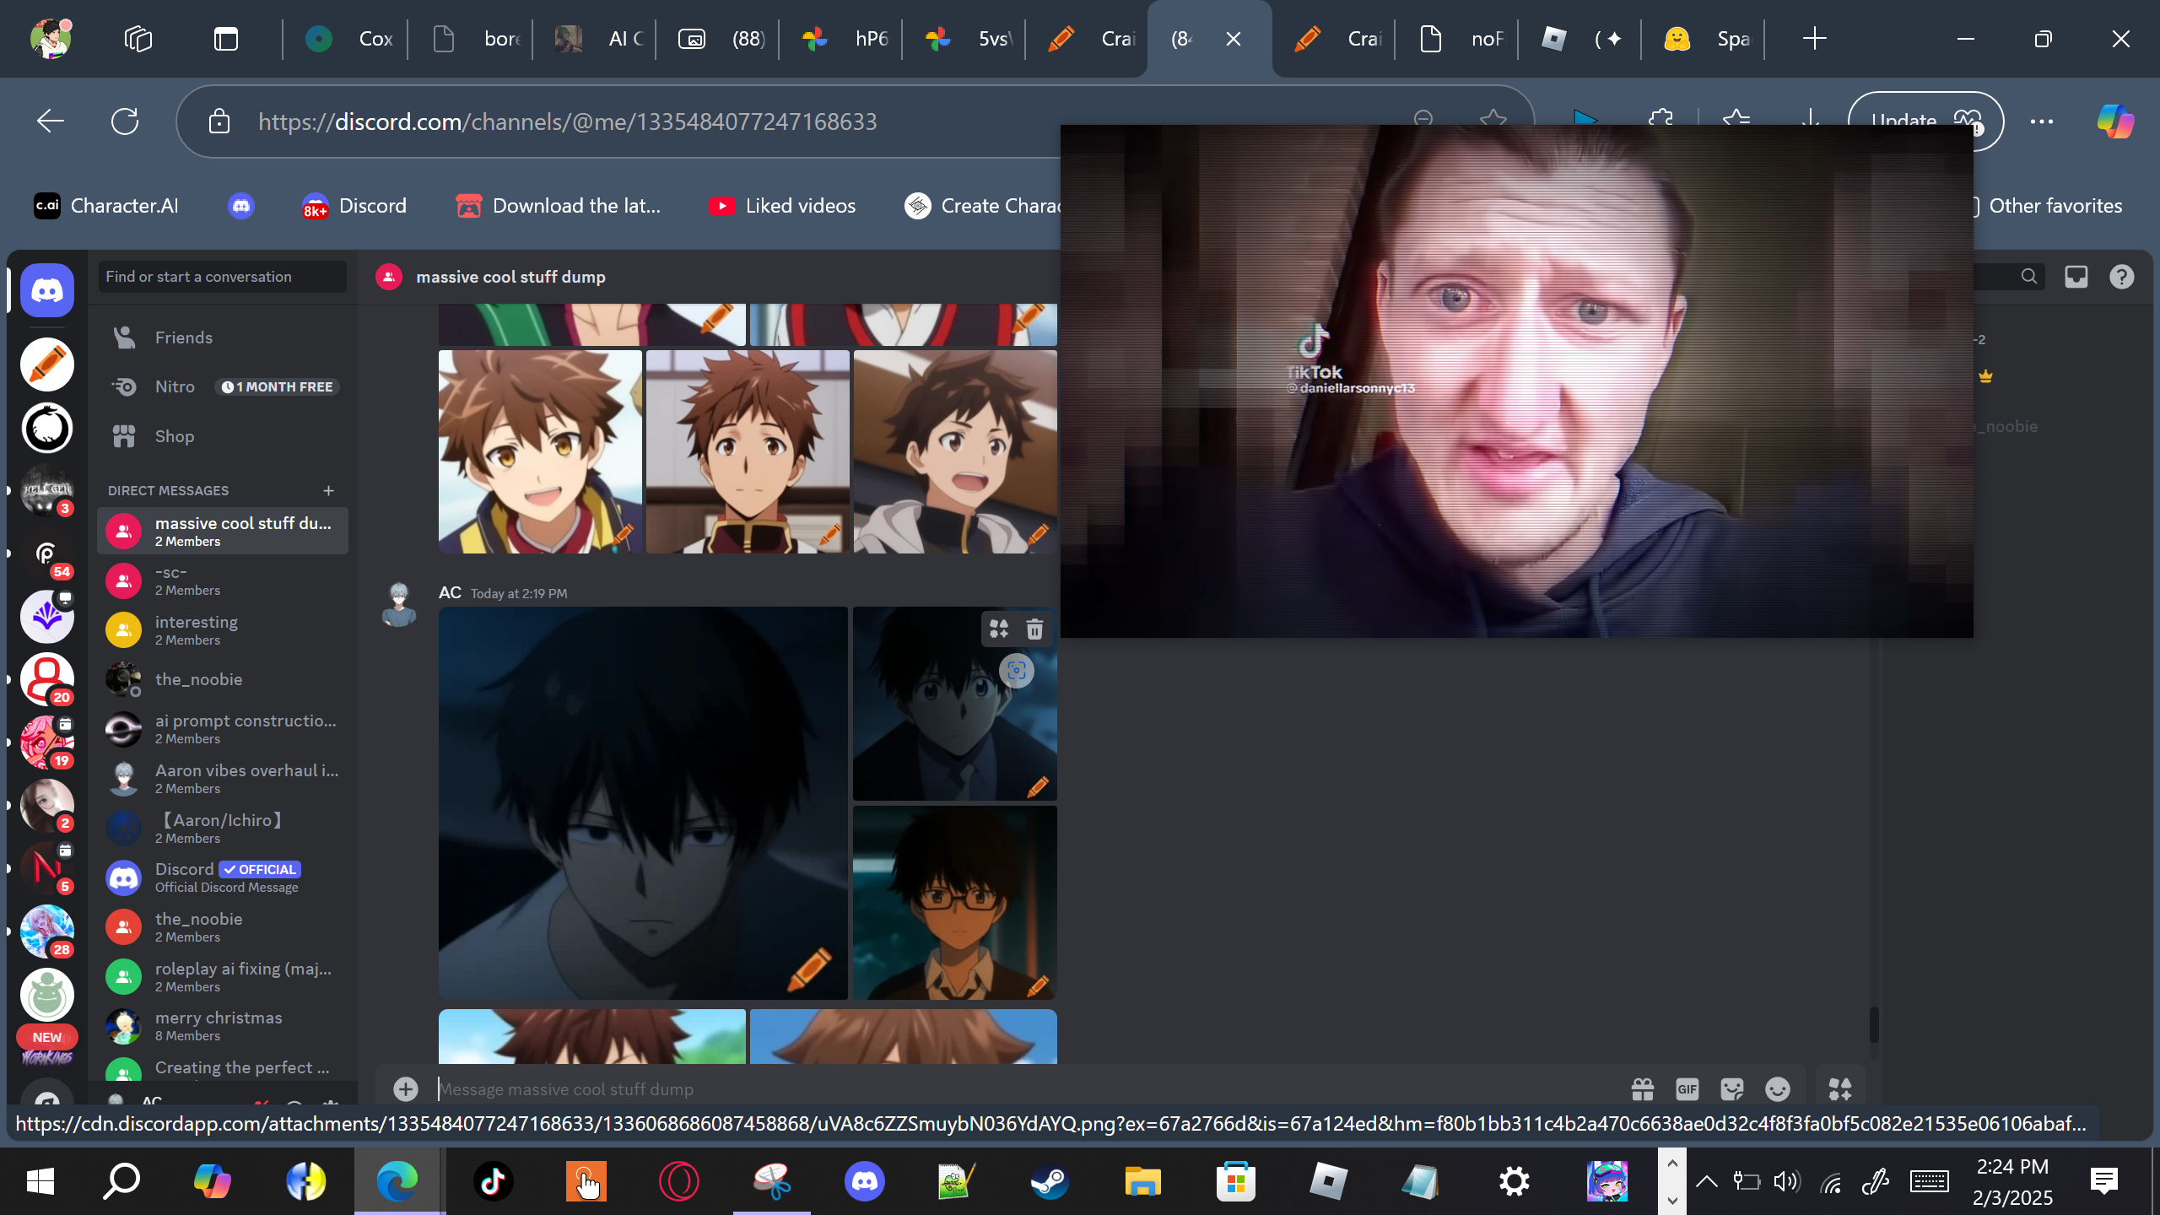The image size is (2160, 1215).
Task: Open the glasses anime character image
Action: tap(955, 903)
